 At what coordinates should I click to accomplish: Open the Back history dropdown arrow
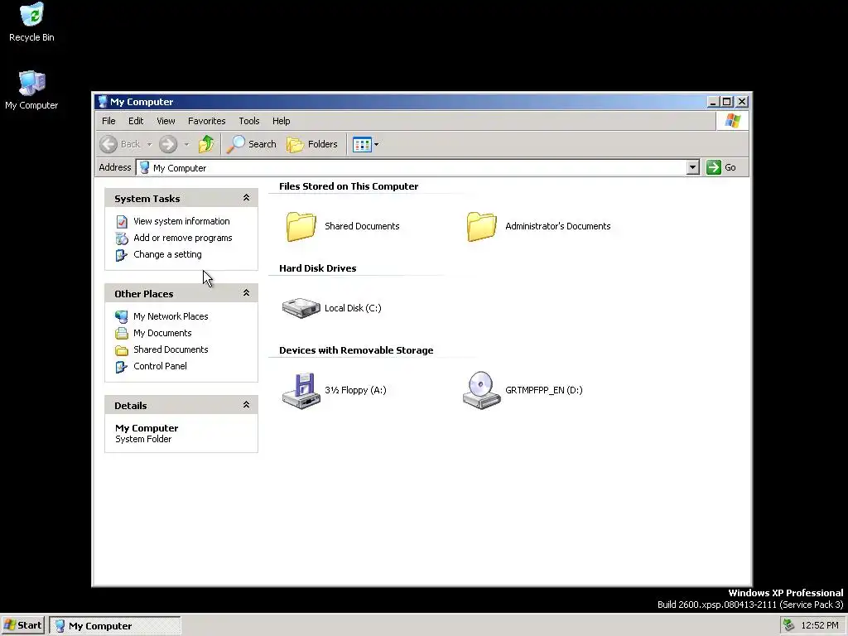click(149, 144)
